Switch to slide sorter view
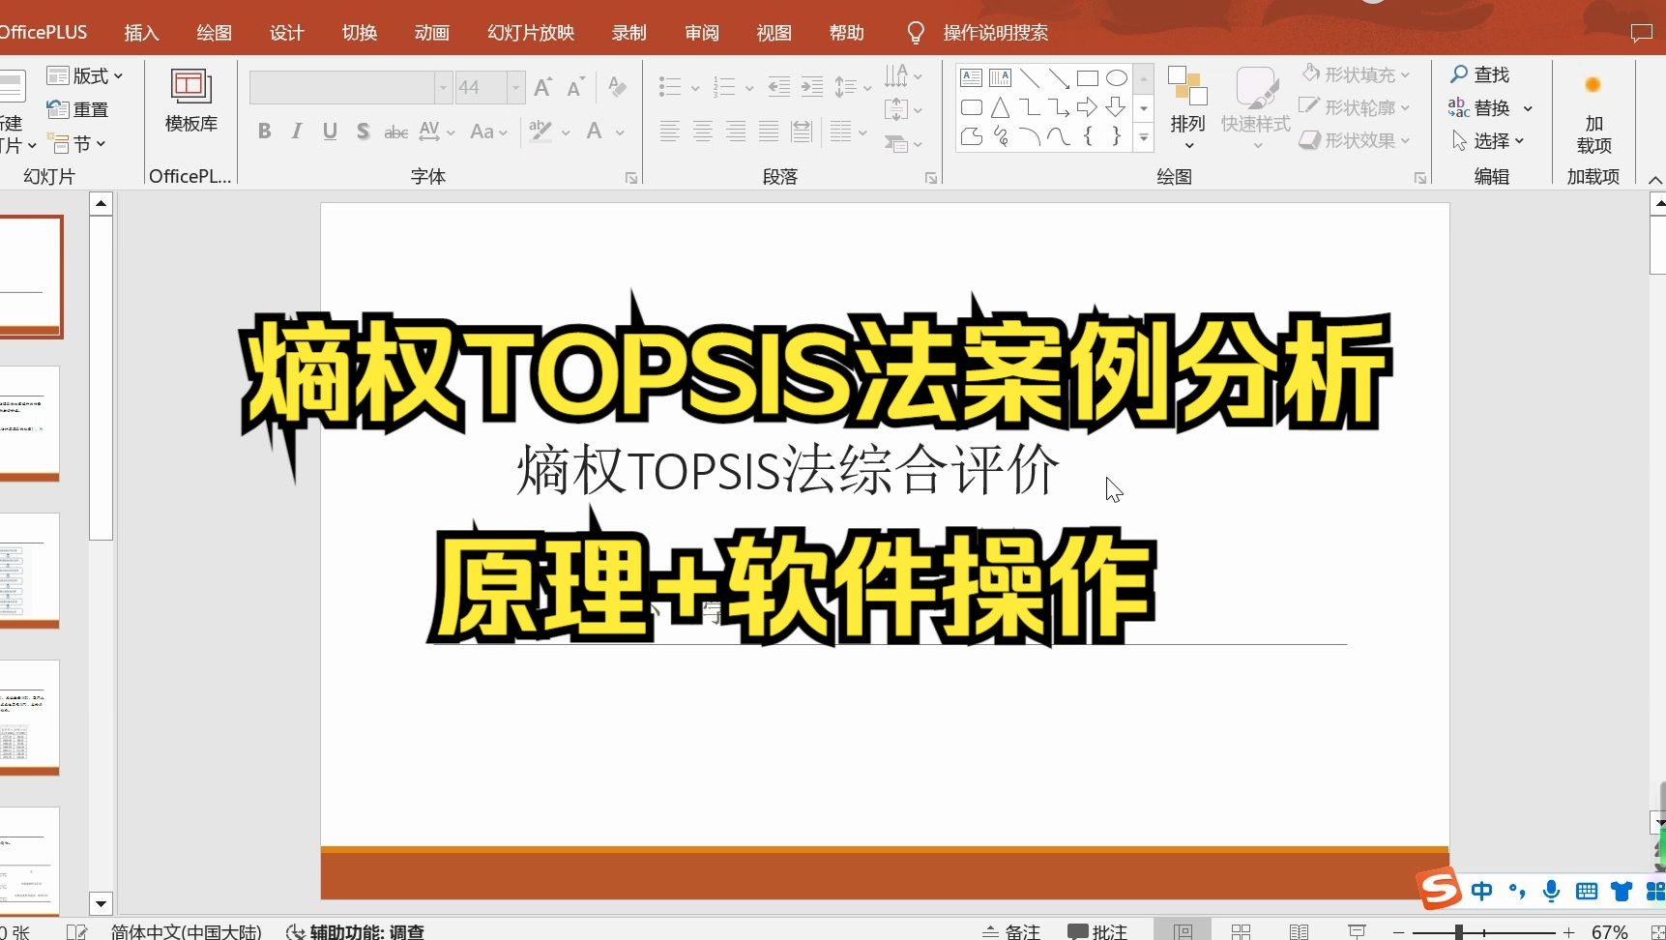The height and width of the screenshot is (940, 1666). pyautogui.click(x=1242, y=932)
